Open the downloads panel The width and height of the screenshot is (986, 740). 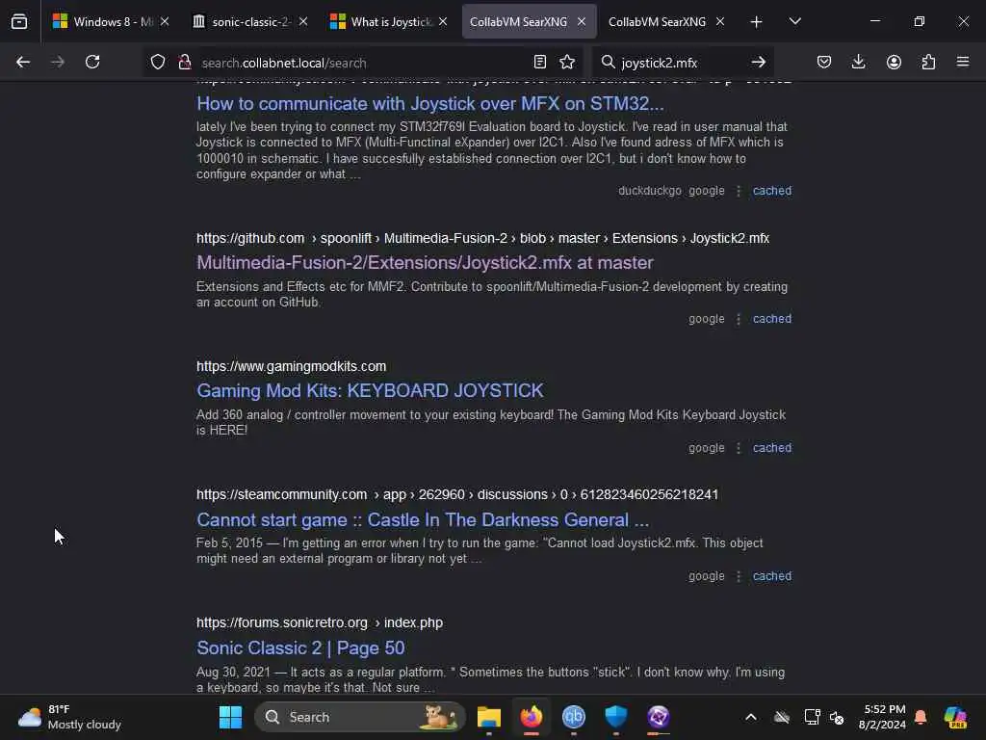[858, 62]
